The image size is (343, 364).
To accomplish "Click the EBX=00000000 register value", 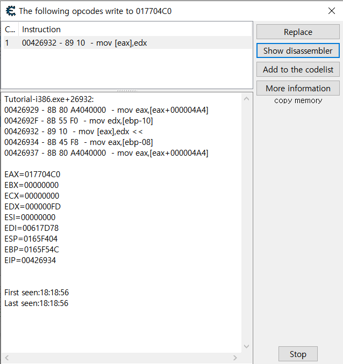I will (x=32, y=185).
